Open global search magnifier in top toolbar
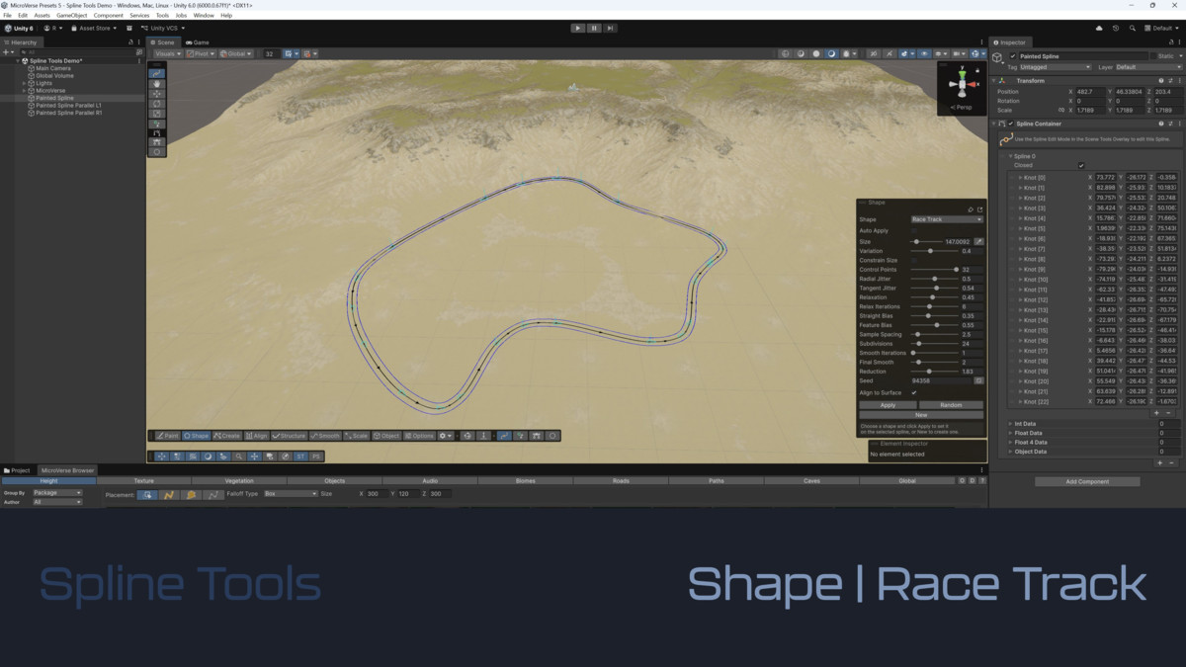This screenshot has width=1186, height=667. [x=1133, y=28]
